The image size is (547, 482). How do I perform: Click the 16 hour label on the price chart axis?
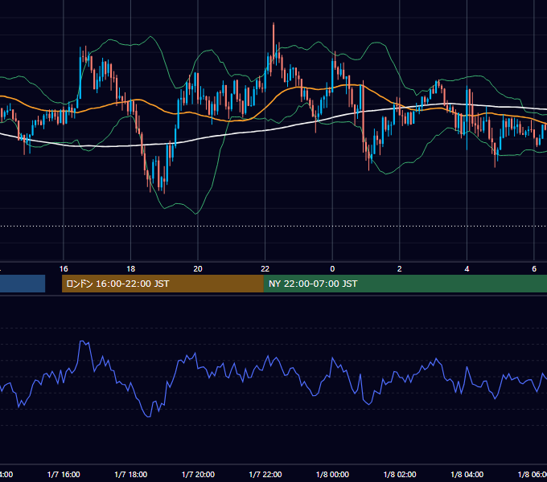click(x=64, y=269)
